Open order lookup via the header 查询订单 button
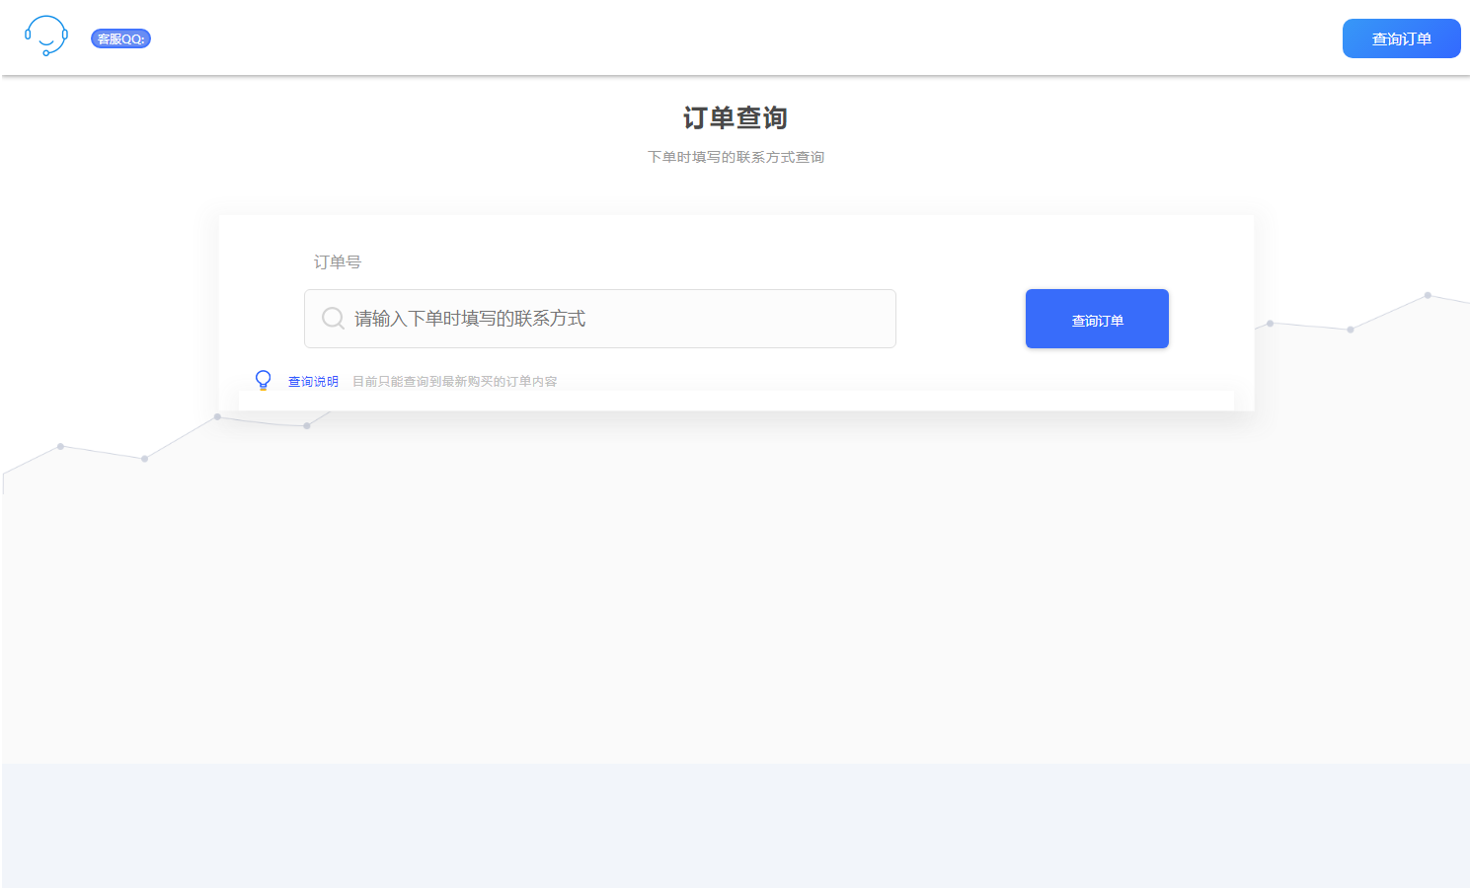This screenshot has width=1470, height=888. click(x=1401, y=37)
